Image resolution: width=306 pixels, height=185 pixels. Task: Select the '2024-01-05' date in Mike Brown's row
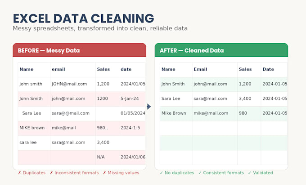tap(275, 113)
